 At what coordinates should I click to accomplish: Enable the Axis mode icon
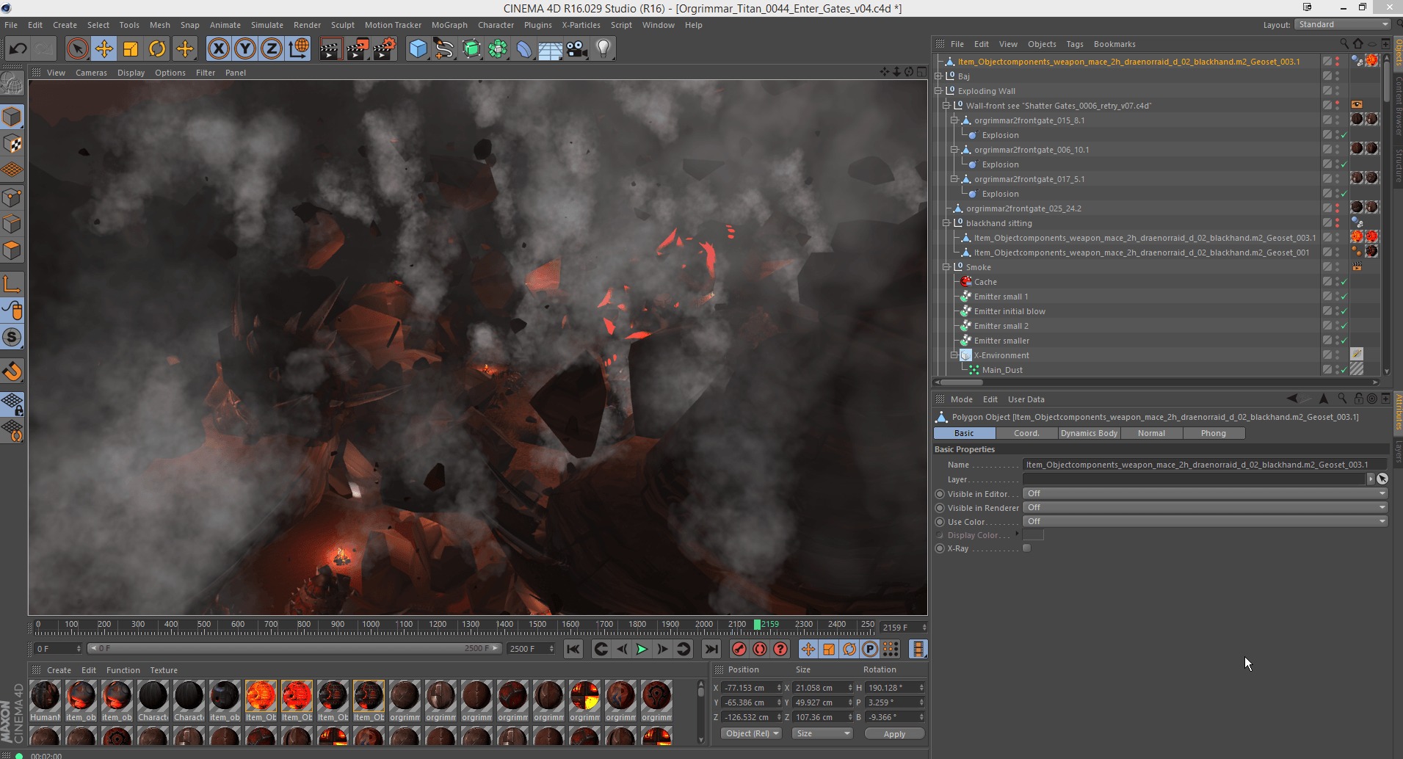12,284
